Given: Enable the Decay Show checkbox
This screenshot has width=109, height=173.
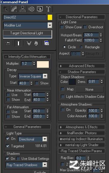Looking at the screenshot, I should coord(37,83).
